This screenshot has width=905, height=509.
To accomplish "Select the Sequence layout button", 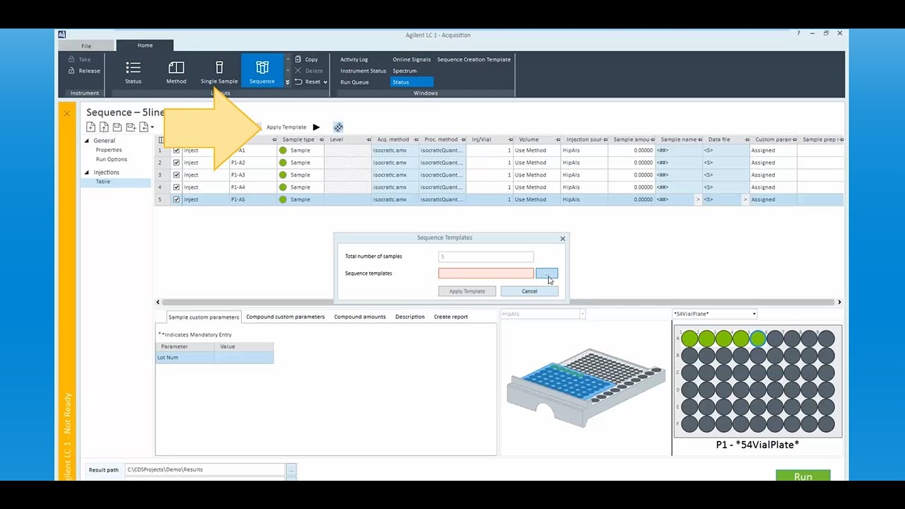I will click(x=262, y=72).
